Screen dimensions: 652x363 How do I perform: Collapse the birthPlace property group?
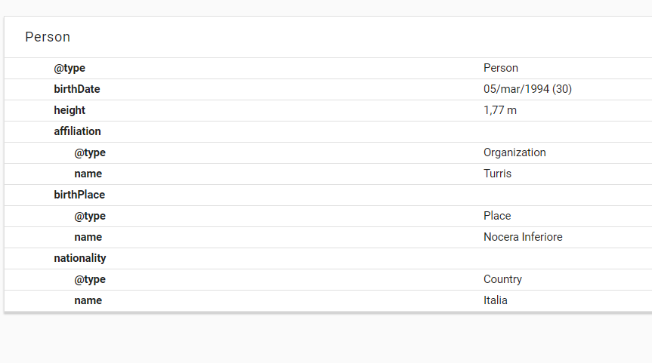click(x=79, y=195)
